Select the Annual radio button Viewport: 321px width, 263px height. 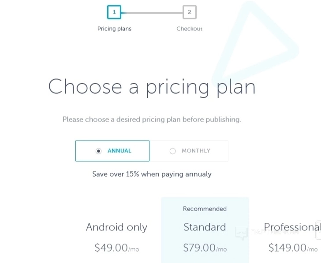(x=99, y=151)
